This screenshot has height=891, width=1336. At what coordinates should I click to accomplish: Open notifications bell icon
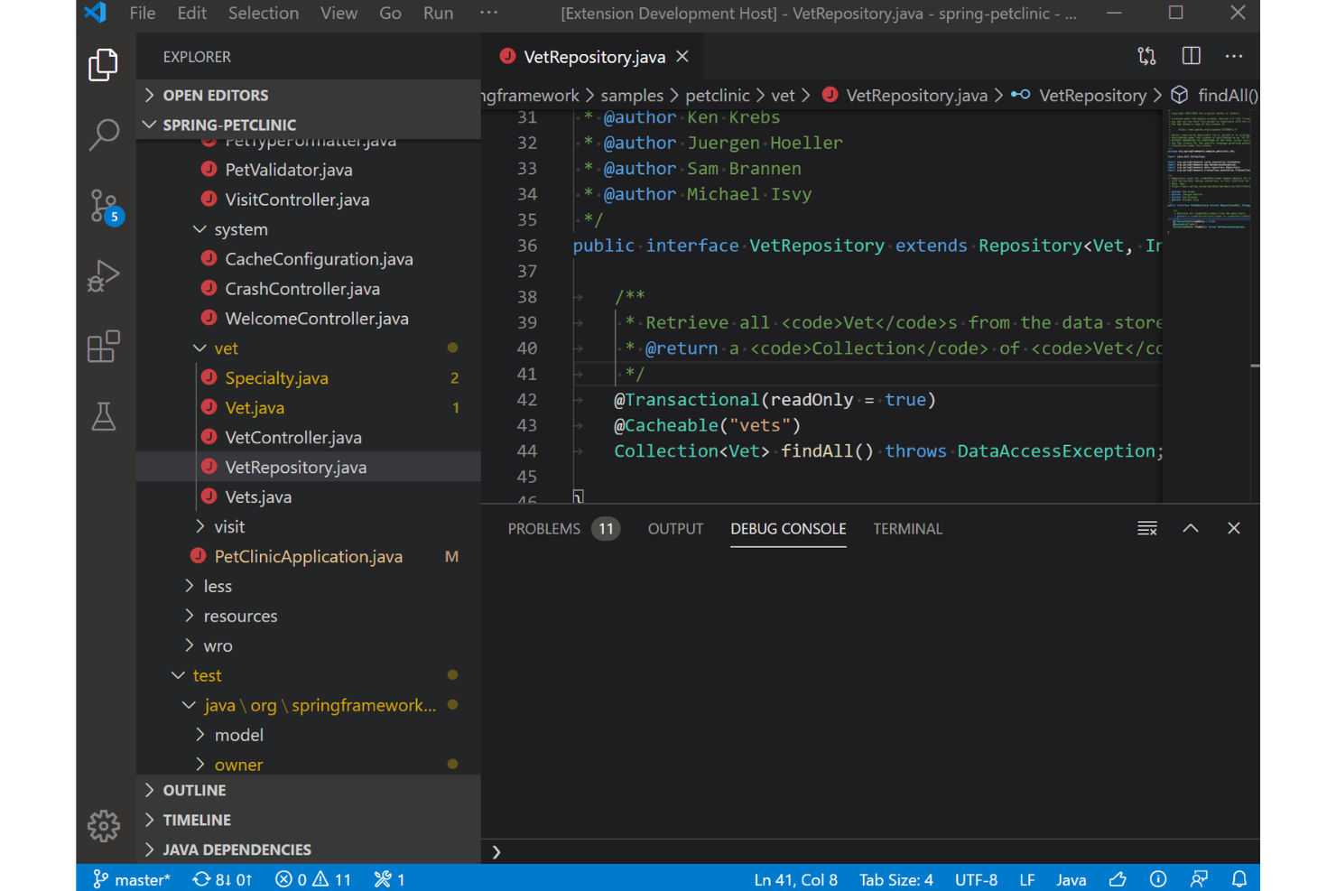point(1239,879)
